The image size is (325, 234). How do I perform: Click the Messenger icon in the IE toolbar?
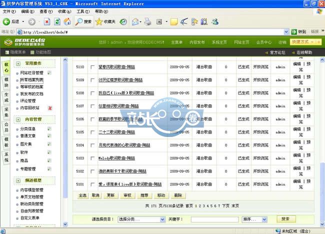point(215,21)
